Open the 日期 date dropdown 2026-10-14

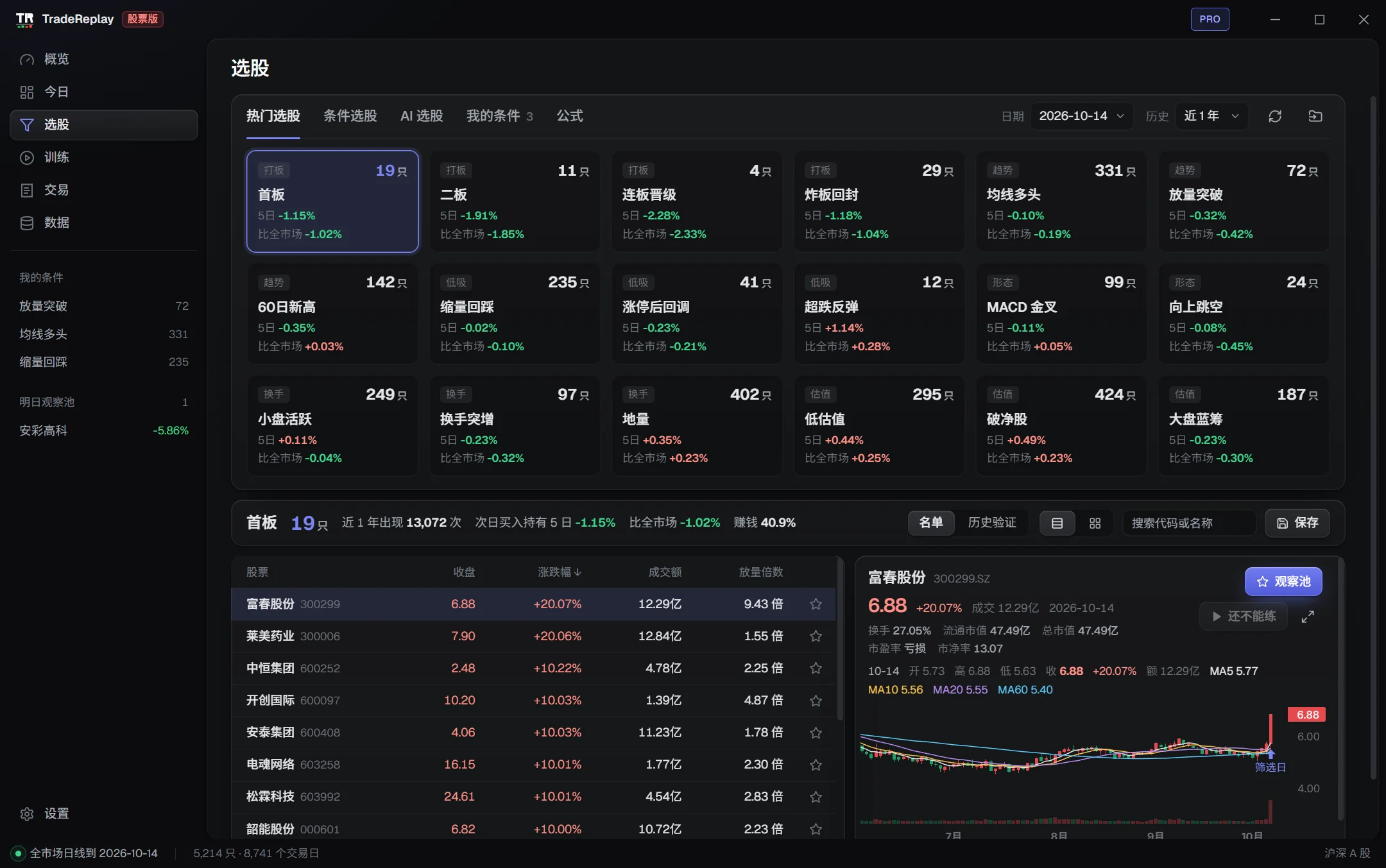pyautogui.click(x=1081, y=116)
